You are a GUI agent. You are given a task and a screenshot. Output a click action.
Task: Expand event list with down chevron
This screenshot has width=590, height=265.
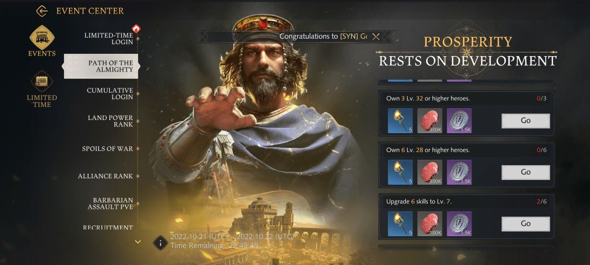[138, 242]
